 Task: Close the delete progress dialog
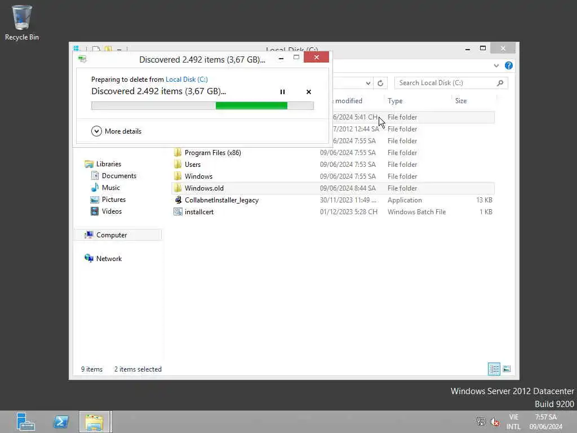[317, 58]
